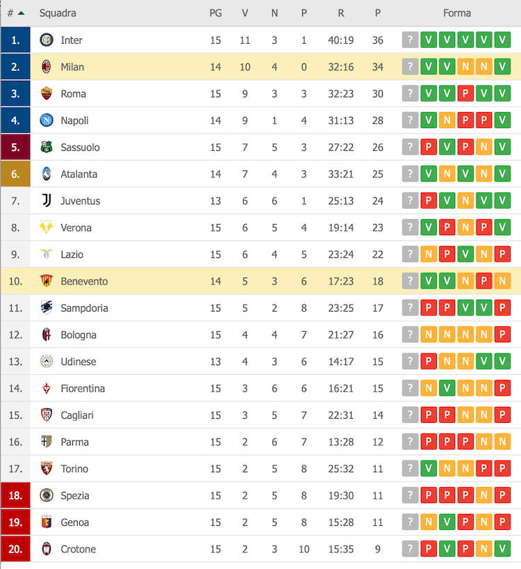Click Inter's gray question-mark next match badge

pos(411,40)
